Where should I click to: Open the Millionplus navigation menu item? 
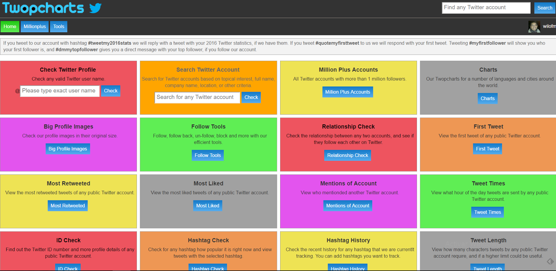[x=35, y=27]
